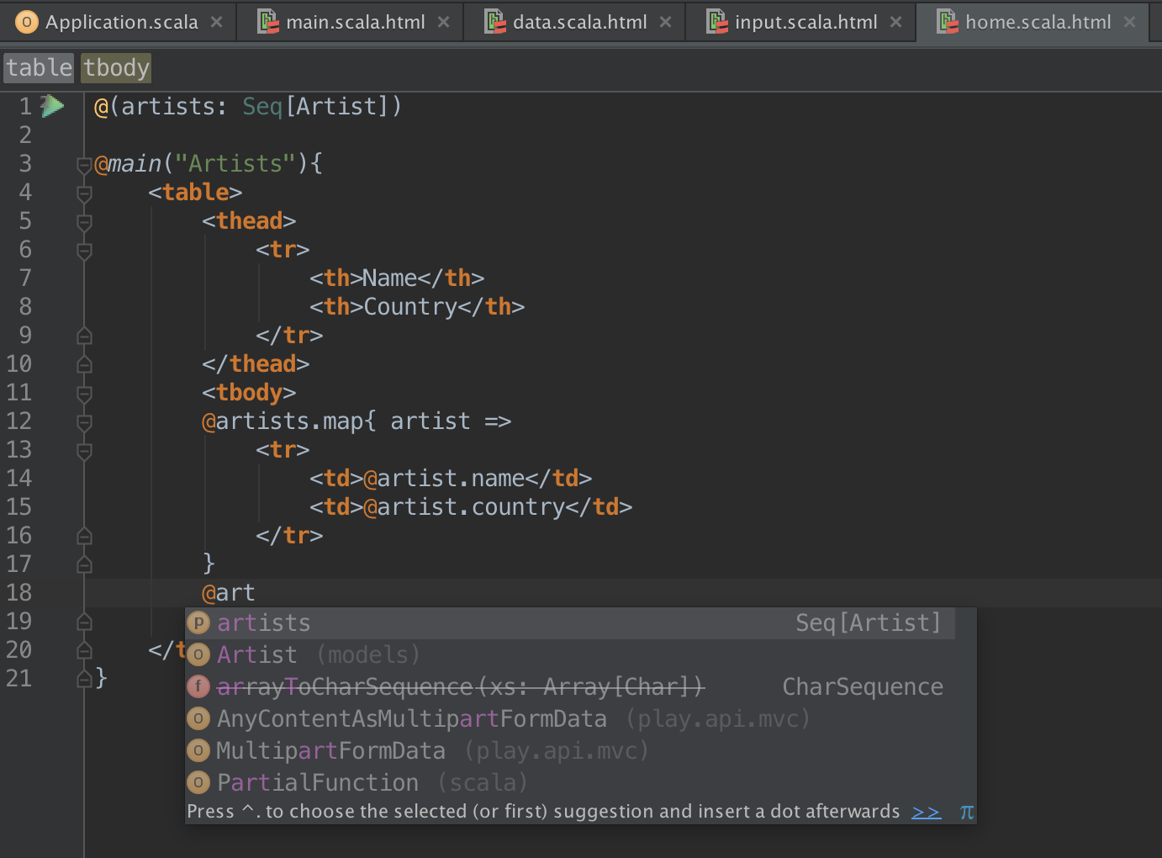Choose the AnyContentAsMultipartFormData suggestion
Image resolution: width=1162 pixels, height=858 pixels.
[411, 719]
